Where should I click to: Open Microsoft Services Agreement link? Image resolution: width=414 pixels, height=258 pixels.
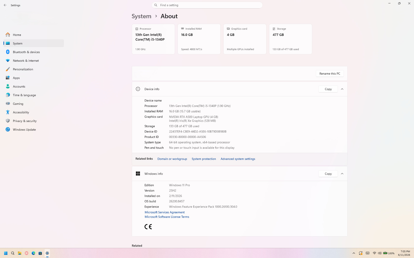pyautogui.click(x=165, y=212)
